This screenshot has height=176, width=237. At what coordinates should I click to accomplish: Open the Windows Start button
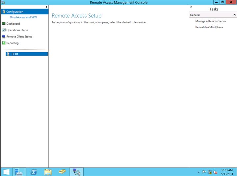6,172
